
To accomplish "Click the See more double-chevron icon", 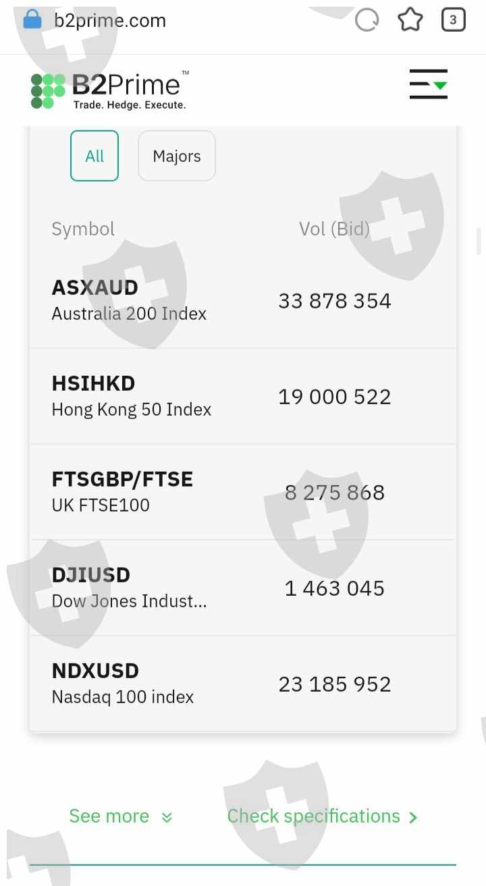I will coord(167,817).
